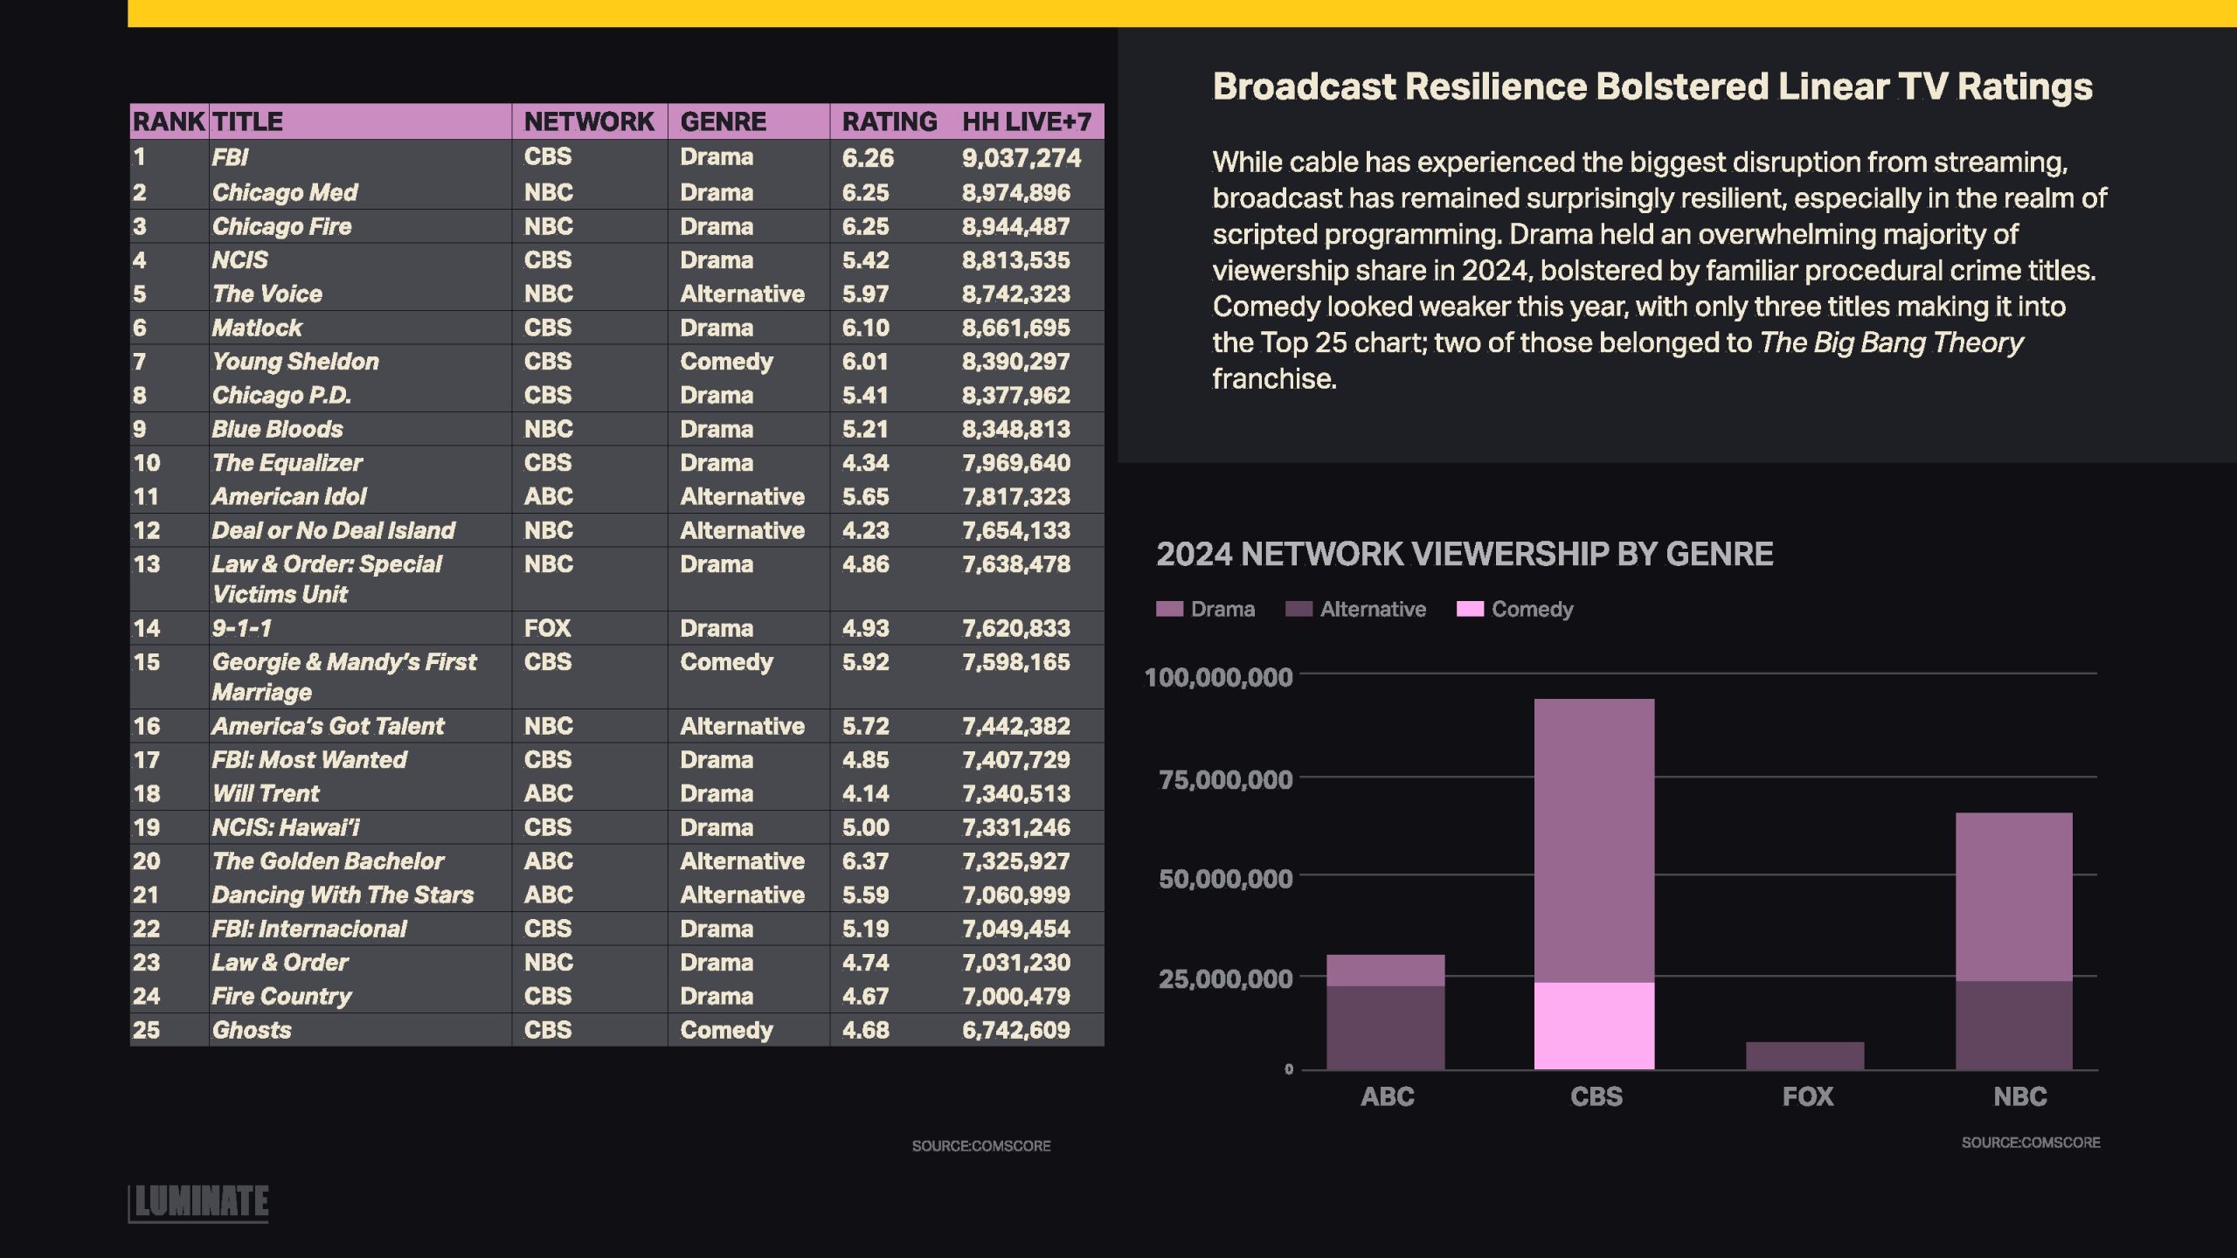Click the ABC Alternative bar segment
Screen dimensions: 2237x1258
pyautogui.click(x=1385, y=1027)
